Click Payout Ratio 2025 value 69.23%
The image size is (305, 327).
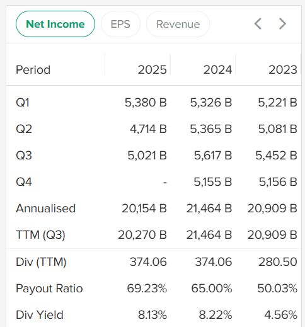147,289
